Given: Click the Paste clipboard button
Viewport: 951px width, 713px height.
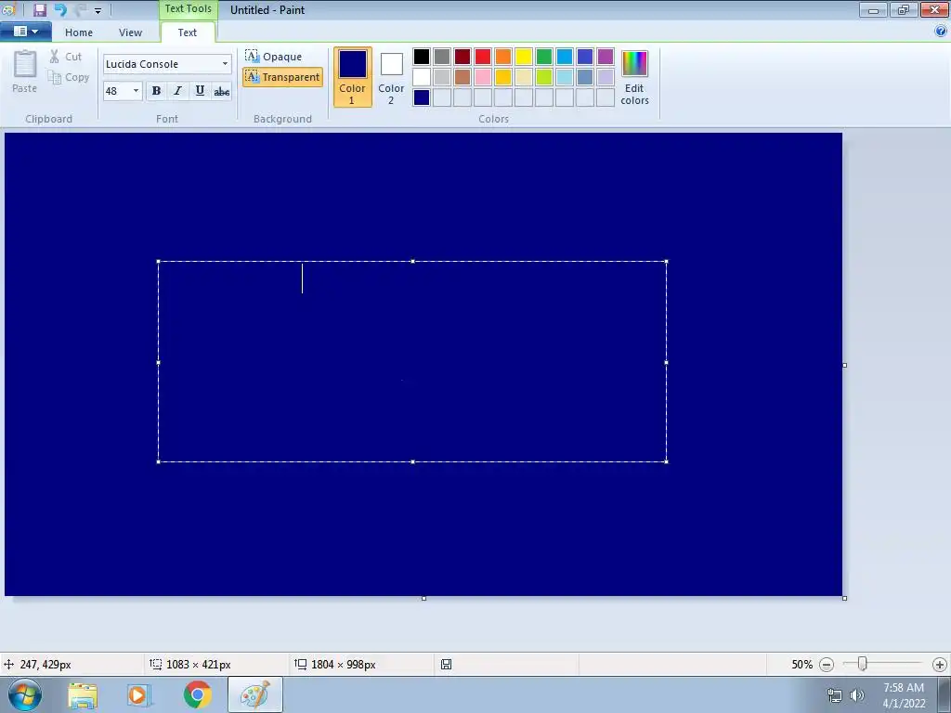Looking at the screenshot, I should point(25,71).
